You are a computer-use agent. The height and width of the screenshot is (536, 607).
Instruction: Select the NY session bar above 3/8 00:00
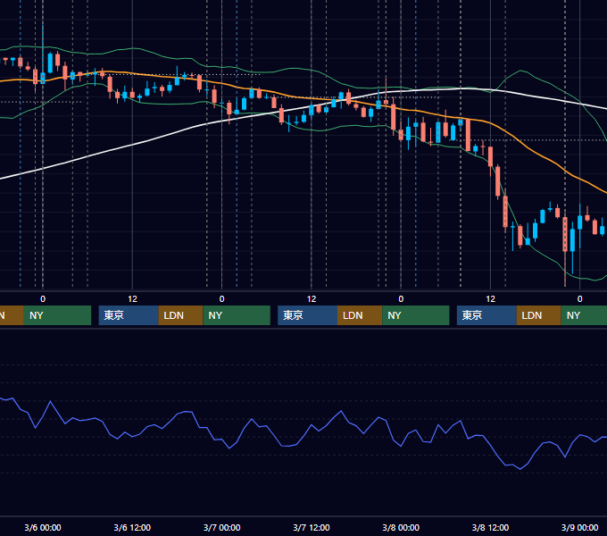tap(416, 315)
